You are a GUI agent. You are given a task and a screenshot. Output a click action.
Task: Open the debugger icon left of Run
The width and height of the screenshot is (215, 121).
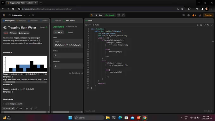point(91,15)
